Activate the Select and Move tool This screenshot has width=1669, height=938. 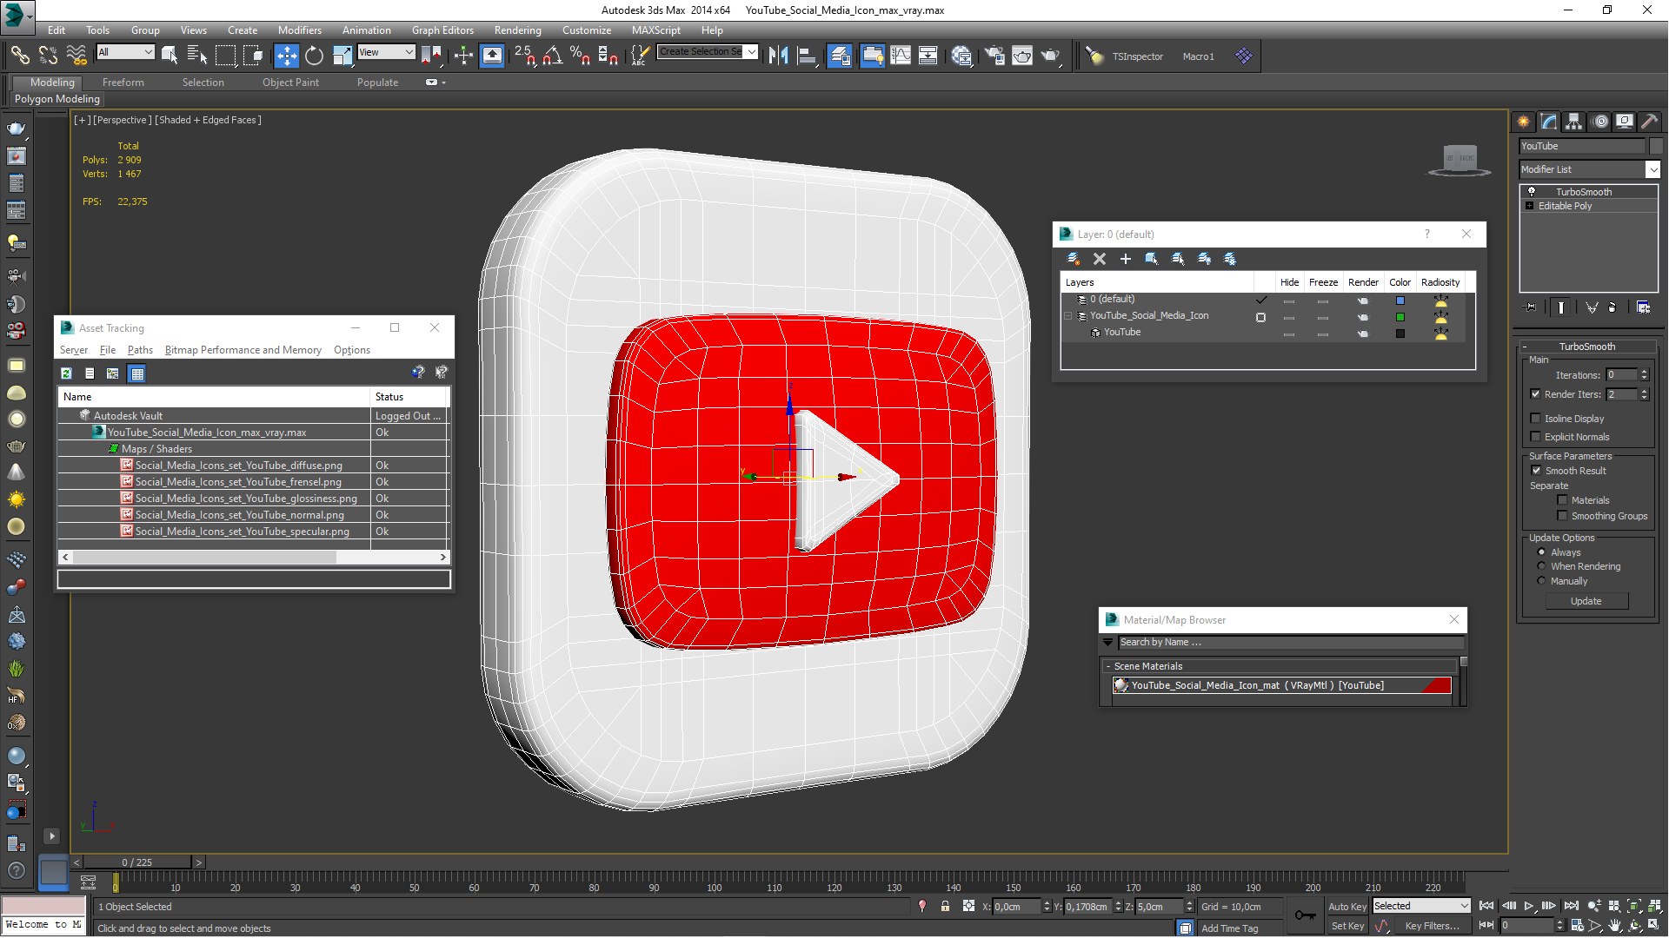pos(286,56)
